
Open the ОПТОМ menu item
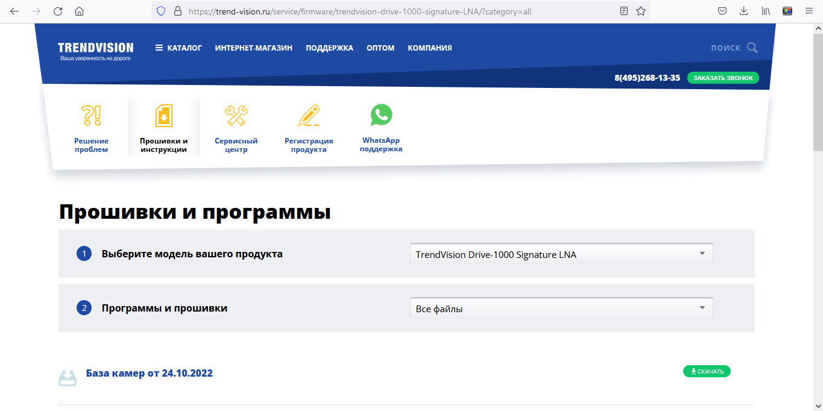click(380, 48)
